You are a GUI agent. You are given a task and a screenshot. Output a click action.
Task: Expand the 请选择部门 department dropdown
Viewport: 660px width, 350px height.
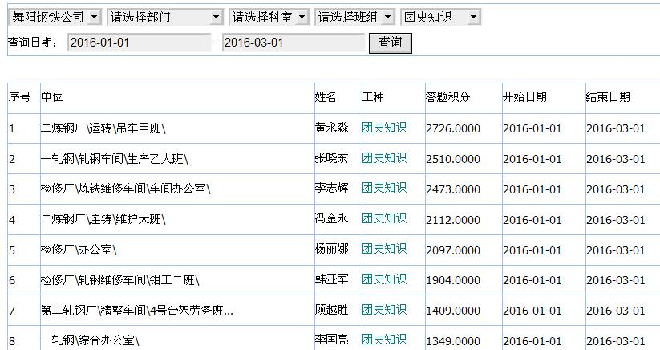(165, 17)
